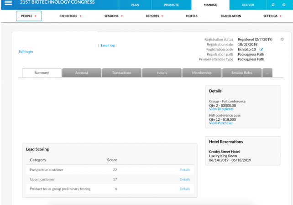This screenshot has height=205, width=293.
Task: Open the Hotels menu item
Action: 192,16
